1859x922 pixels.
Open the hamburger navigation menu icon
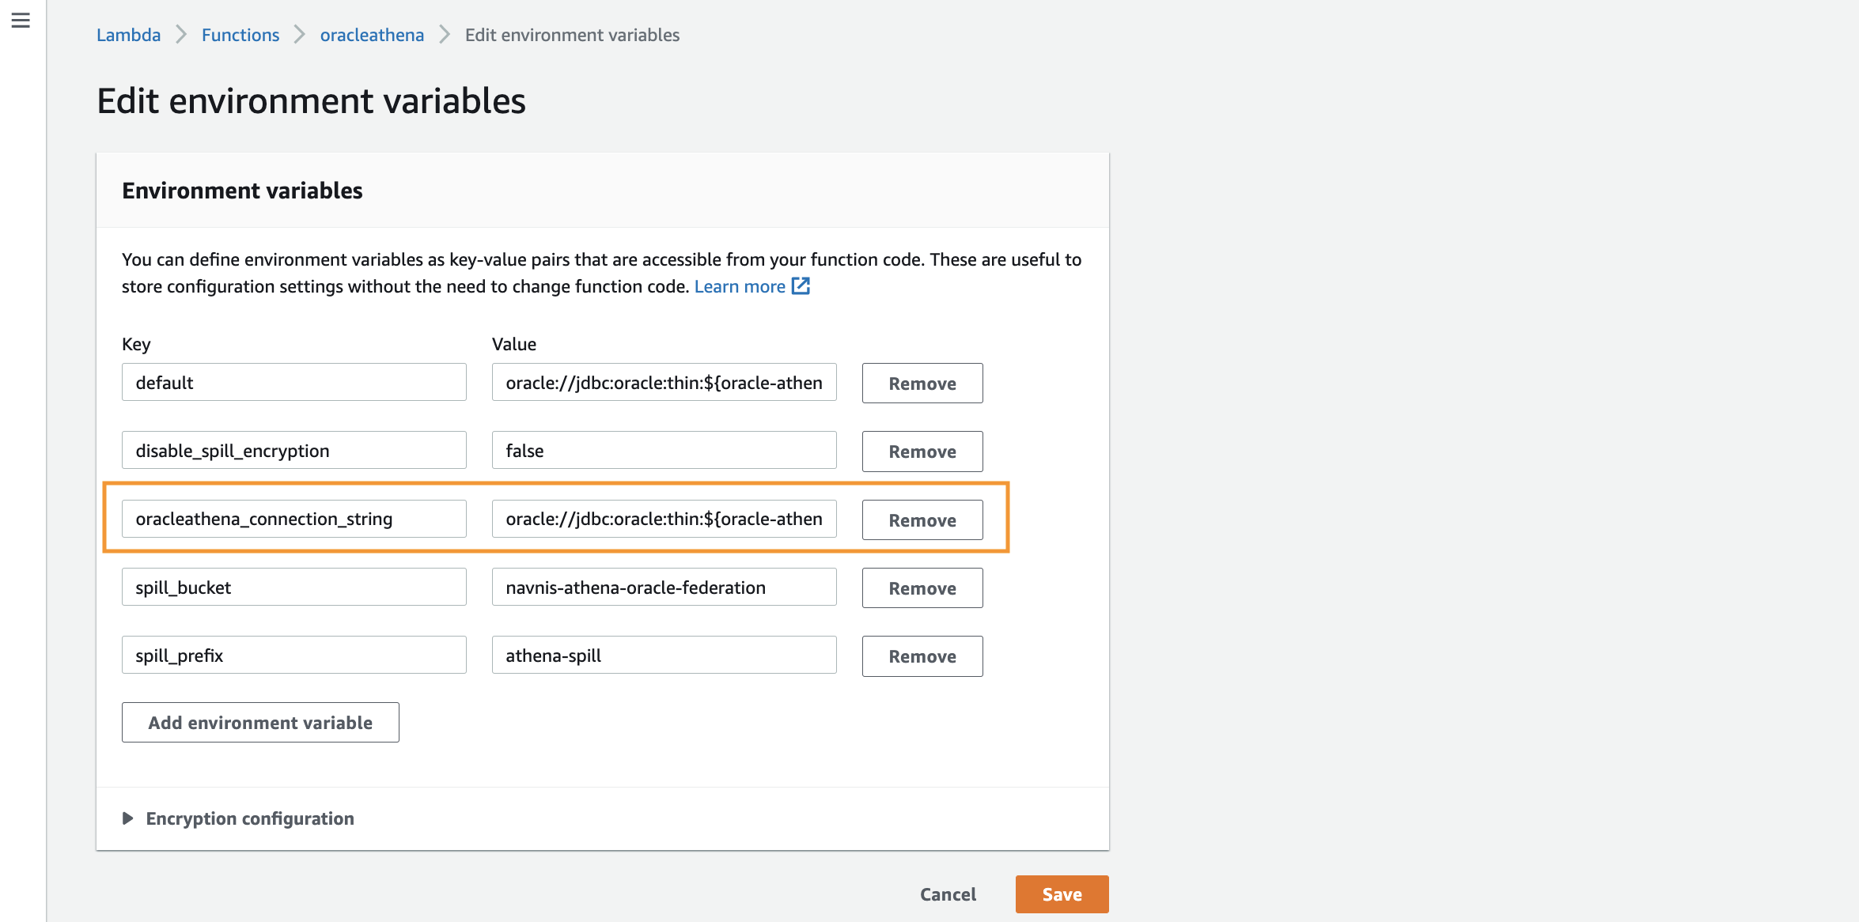[x=21, y=21]
